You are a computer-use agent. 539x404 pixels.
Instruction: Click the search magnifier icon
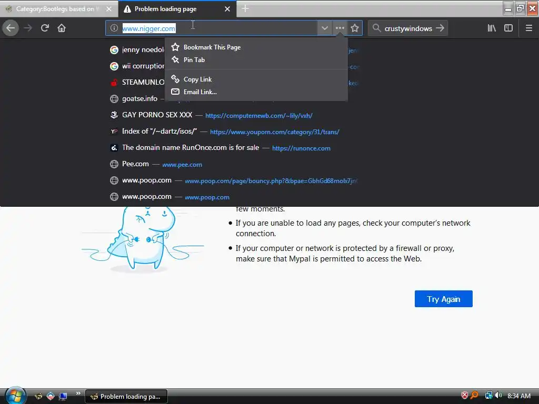click(376, 28)
